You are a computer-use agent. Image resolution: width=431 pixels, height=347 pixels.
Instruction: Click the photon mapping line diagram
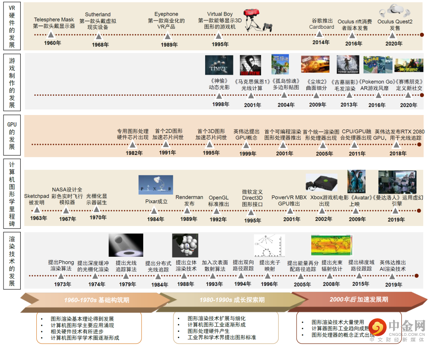click(269, 245)
